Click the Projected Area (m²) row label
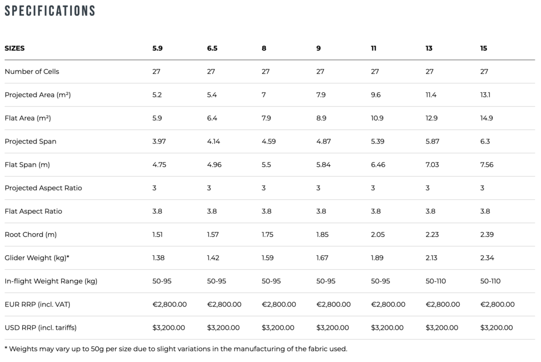This screenshot has height=362, width=541. 38,95
